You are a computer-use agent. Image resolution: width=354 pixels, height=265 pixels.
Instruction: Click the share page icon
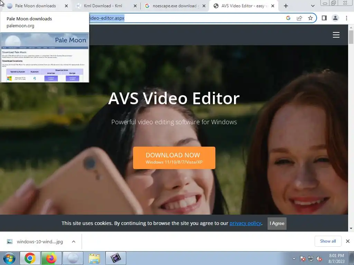click(299, 18)
